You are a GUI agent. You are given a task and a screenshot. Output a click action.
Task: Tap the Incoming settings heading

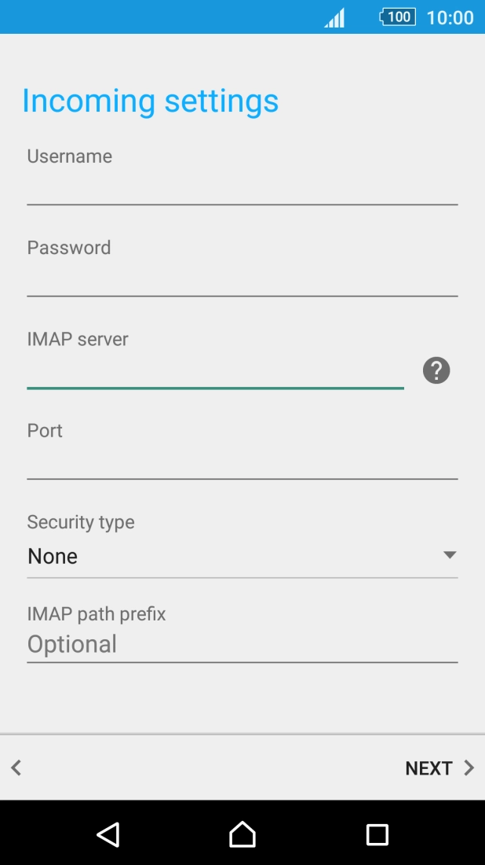point(150,101)
